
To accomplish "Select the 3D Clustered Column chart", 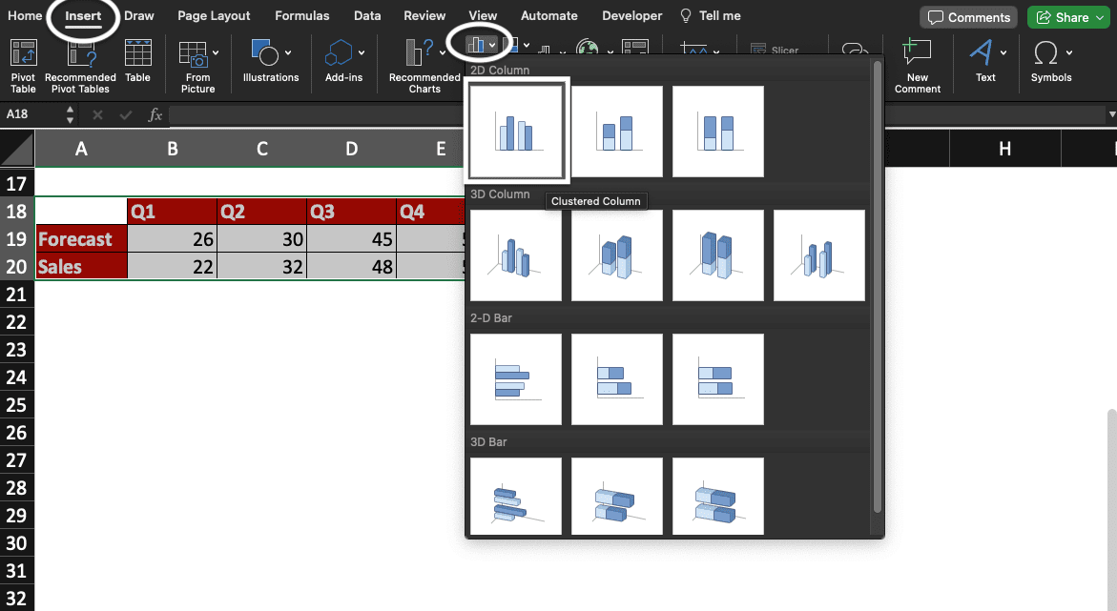I will point(516,255).
